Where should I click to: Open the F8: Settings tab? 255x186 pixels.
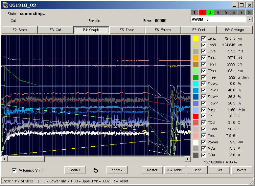(x=234, y=30)
